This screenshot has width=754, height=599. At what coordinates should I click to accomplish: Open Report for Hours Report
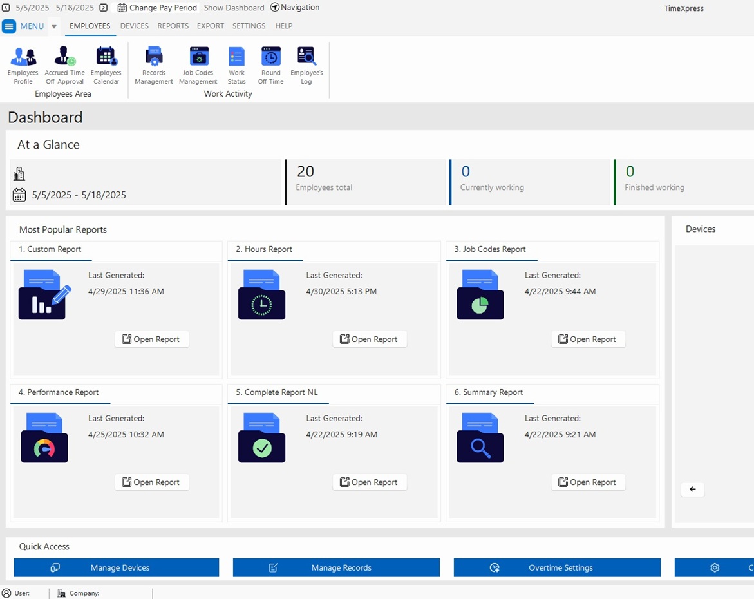(370, 339)
